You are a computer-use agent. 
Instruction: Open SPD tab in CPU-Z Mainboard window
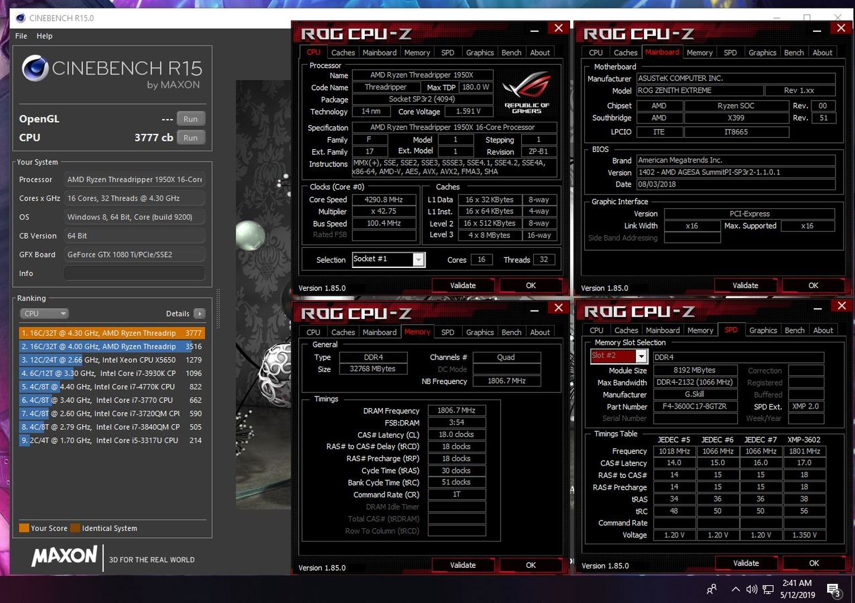click(730, 52)
